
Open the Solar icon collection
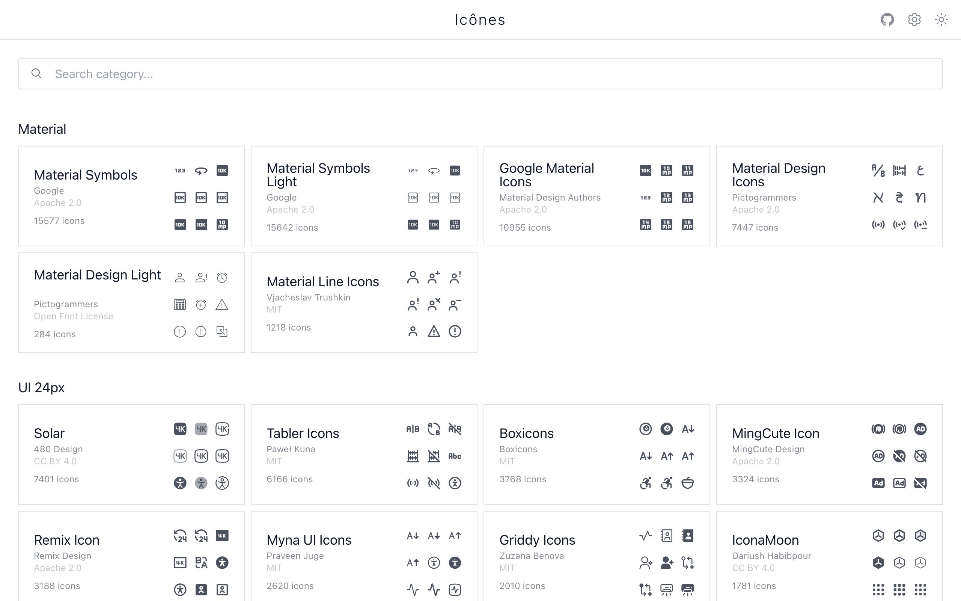(131, 455)
